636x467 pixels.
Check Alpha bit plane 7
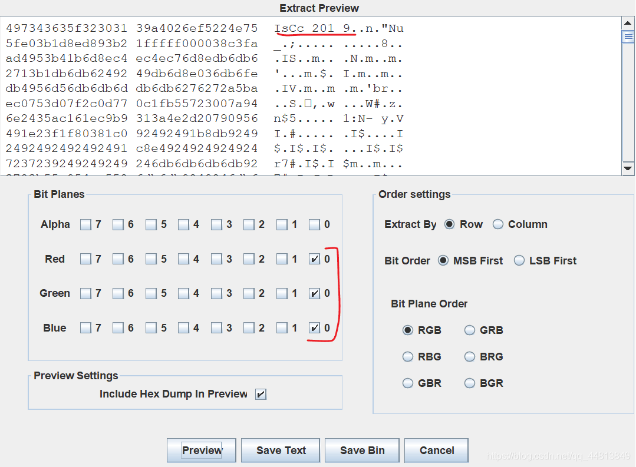click(85, 224)
